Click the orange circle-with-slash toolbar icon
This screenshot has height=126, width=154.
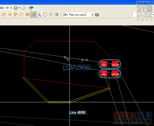point(45,15)
